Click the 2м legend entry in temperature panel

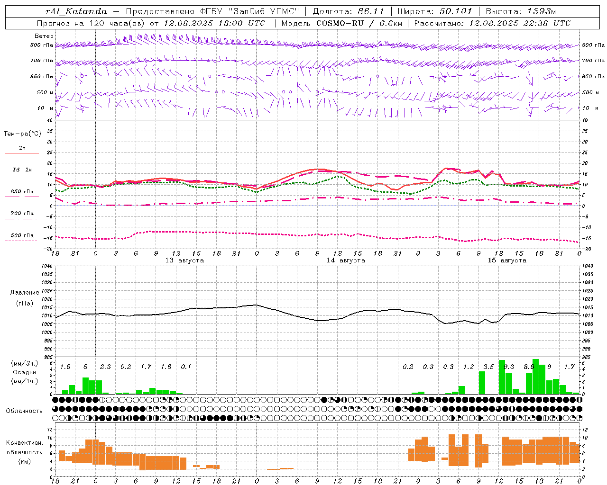(x=22, y=148)
